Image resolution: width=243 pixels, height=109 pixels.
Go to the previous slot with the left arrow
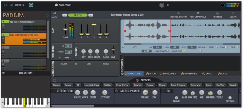(x=65, y=15)
